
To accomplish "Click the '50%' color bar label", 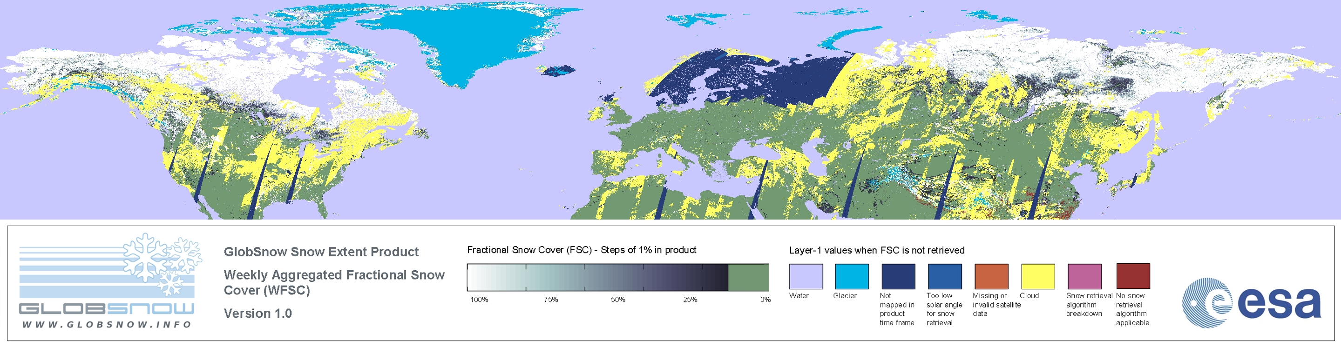I will click(x=618, y=300).
